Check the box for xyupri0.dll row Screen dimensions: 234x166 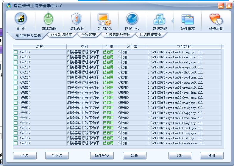15,87
